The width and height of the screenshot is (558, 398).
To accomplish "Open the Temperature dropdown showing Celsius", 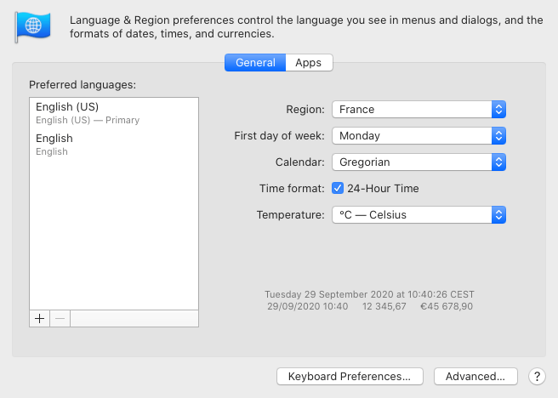I will [x=418, y=215].
